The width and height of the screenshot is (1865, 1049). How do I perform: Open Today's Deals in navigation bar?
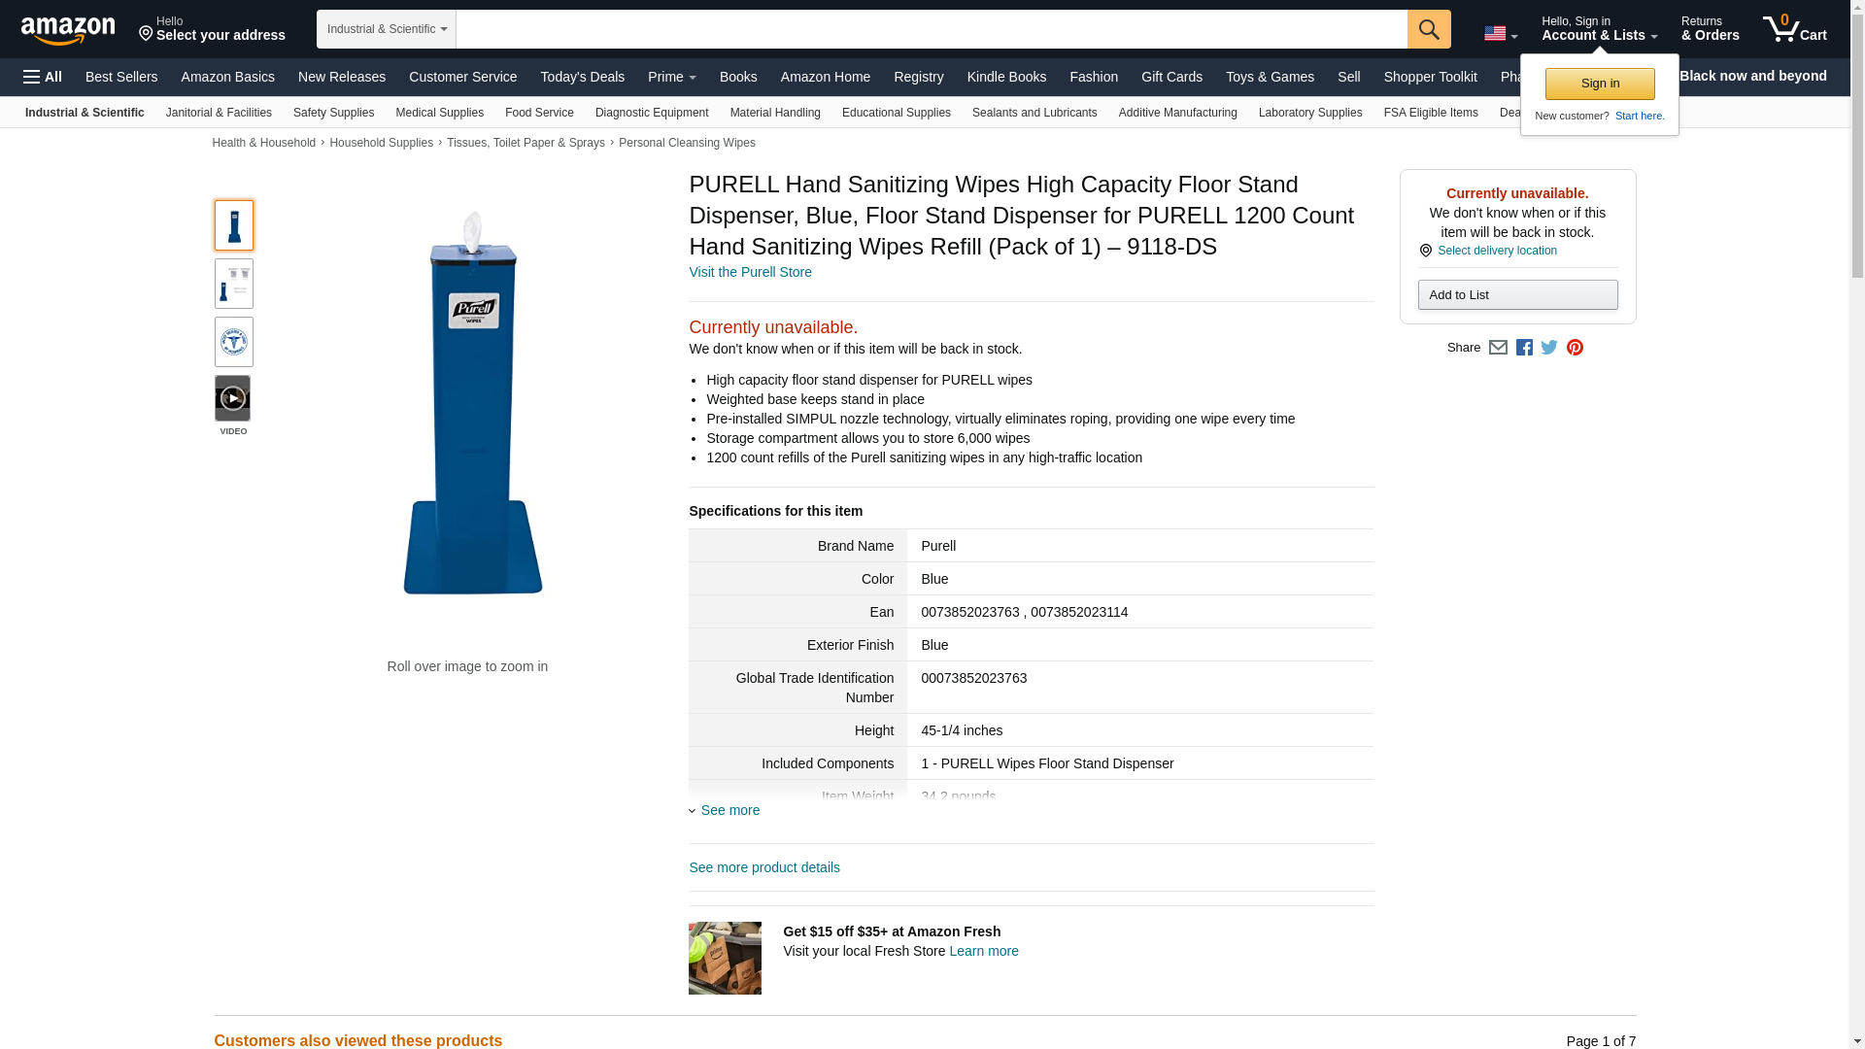582,77
